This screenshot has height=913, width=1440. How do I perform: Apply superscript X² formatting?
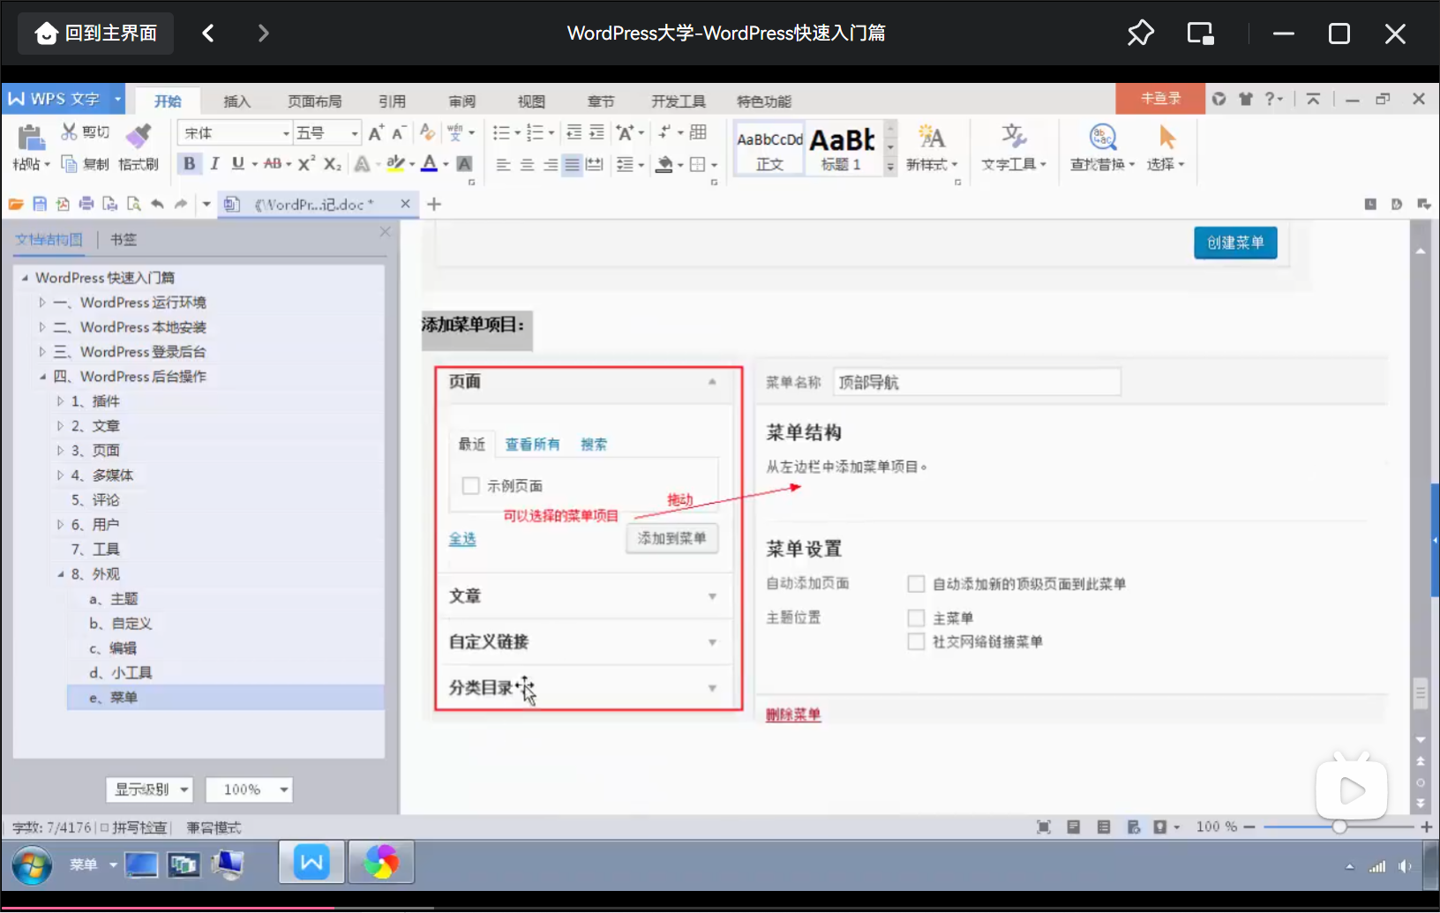pyautogui.click(x=306, y=163)
